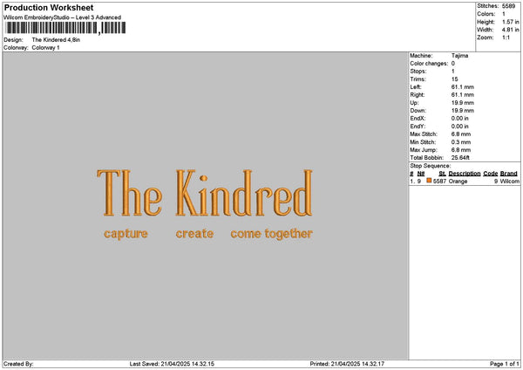Click the stitch count '5587' in the stop sequence
The image size is (523, 370).
[439, 182]
